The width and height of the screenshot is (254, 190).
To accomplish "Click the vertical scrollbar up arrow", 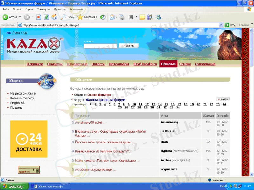I will tap(251, 30).
